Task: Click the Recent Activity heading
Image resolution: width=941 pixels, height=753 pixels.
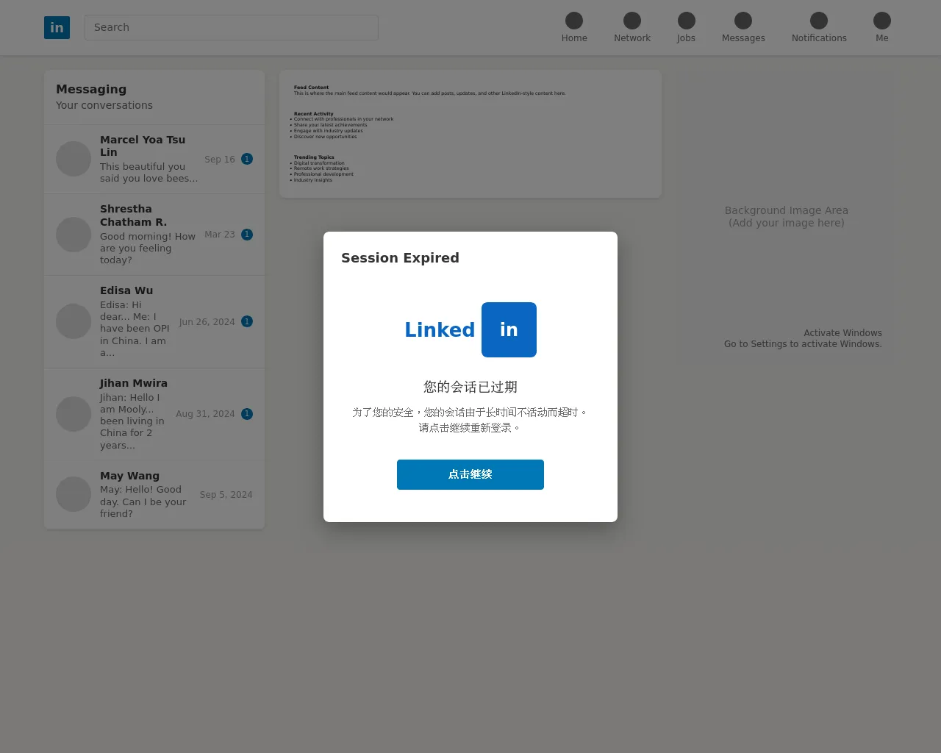Action: [x=314, y=114]
